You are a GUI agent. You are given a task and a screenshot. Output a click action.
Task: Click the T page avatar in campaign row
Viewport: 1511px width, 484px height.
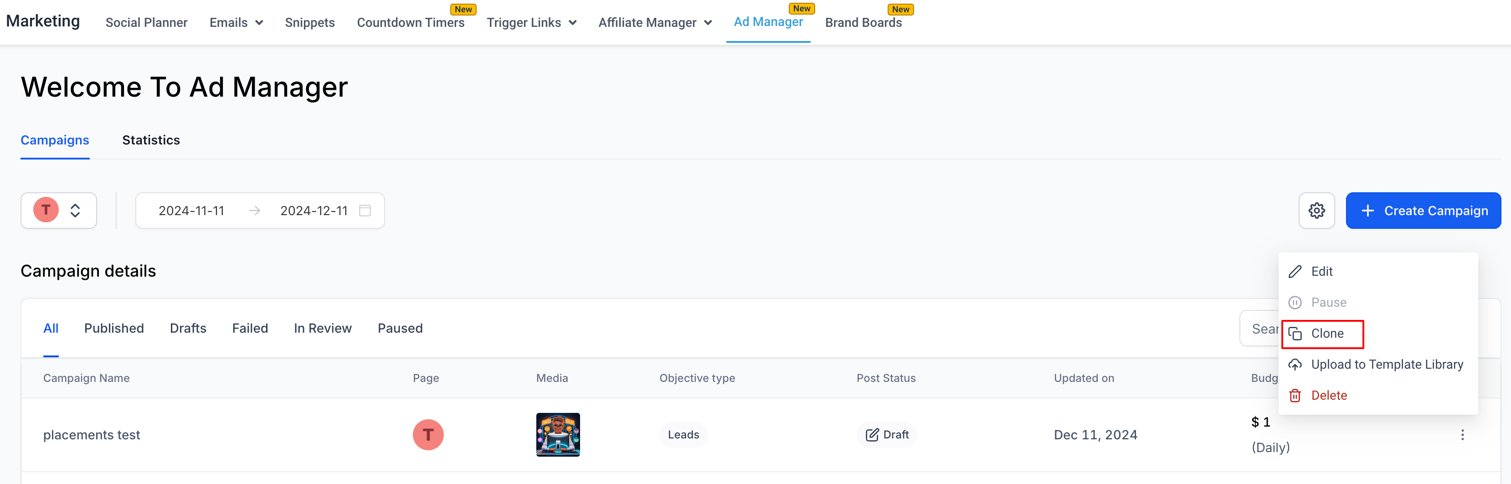428,435
